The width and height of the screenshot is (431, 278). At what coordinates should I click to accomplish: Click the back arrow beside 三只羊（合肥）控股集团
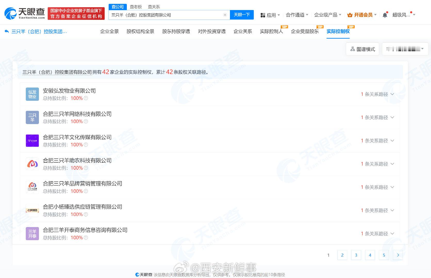pyautogui.click(x=7, y=31)
